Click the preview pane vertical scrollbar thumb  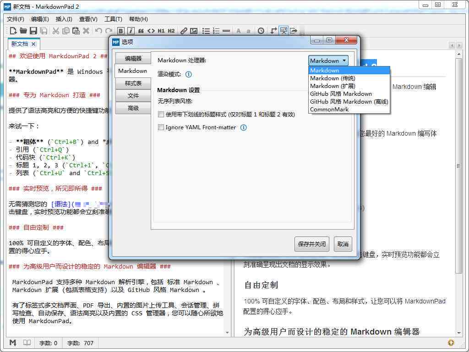[459, 166]
